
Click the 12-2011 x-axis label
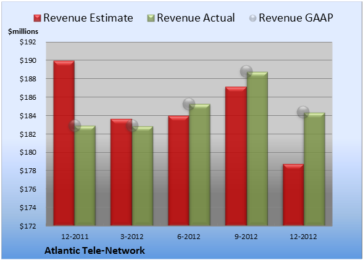coord(75,237)
